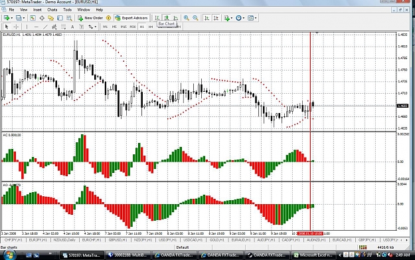Open the Tools menu
The height and width of the screenshot is (260, 415).
(67, 10)
